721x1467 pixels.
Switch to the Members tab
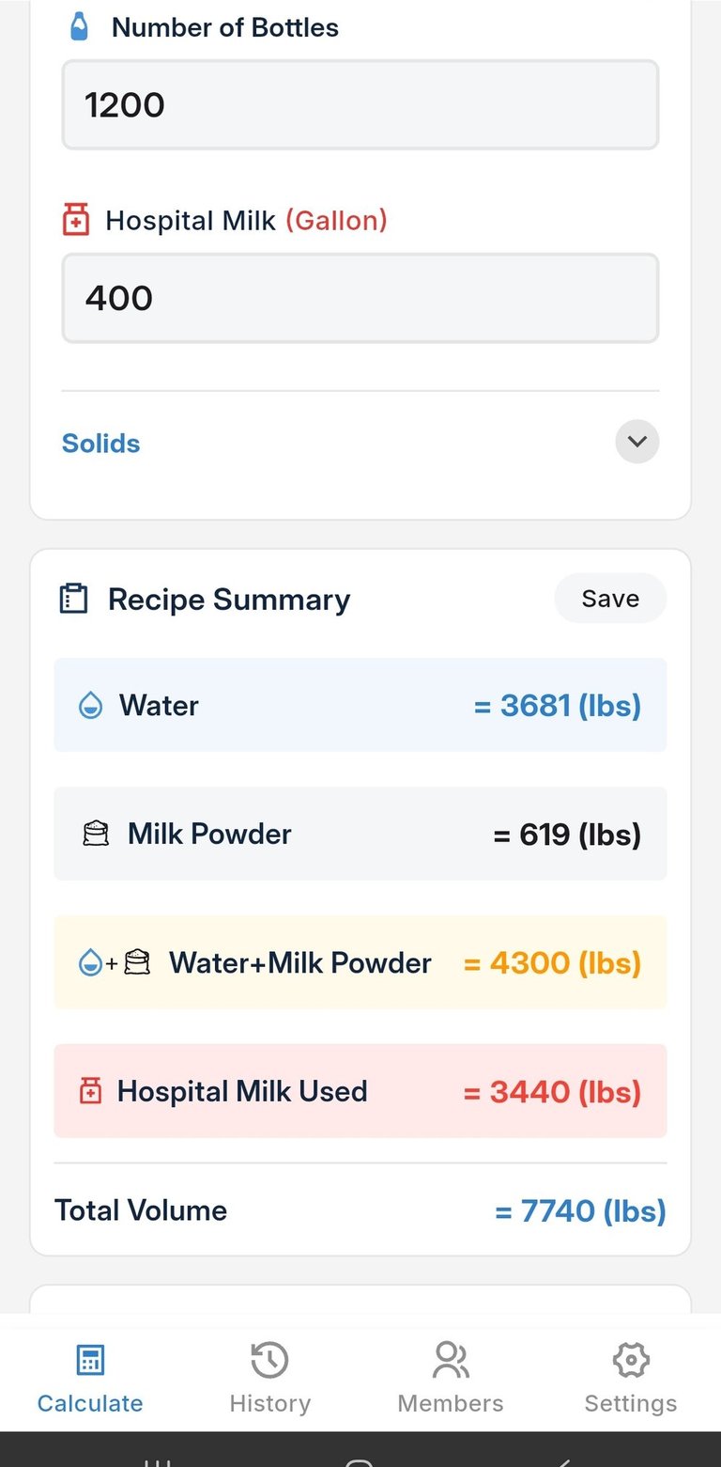(451, 1380)
